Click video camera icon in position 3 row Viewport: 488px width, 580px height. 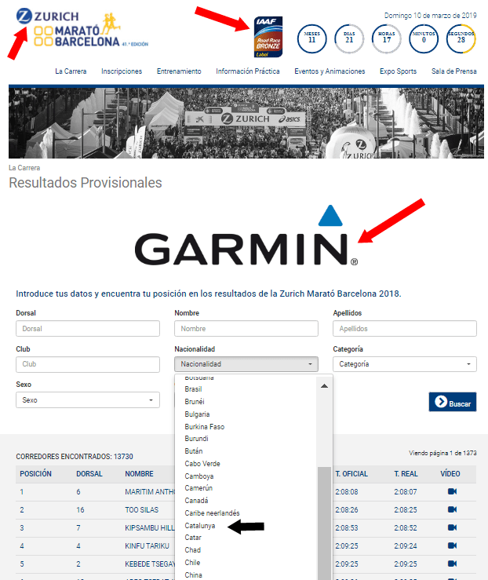click(451, 527)
